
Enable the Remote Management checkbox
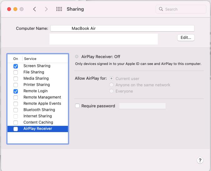(x=16, y=98)
